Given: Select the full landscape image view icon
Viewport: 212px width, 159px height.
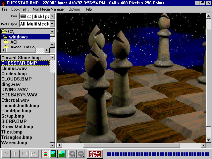Looking at the screenshot, I should coord(62,154).
